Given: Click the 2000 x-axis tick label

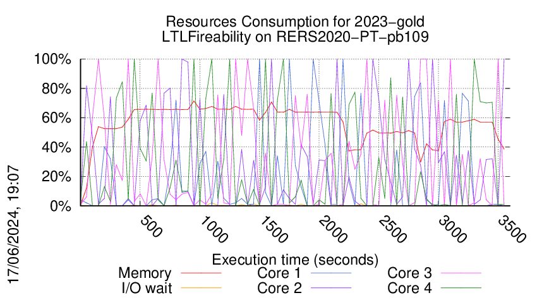Looking at the screenshot, I should [x=333, y=229].
